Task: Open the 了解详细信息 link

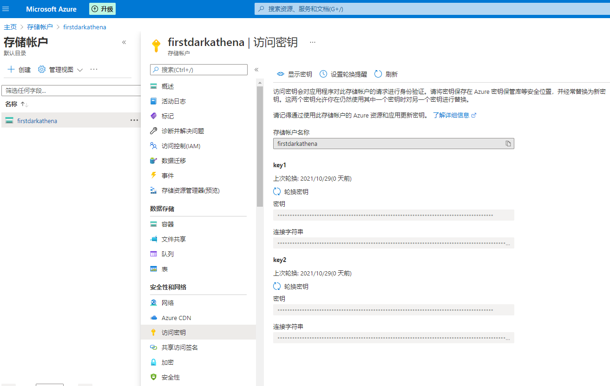Action: coord(454,115)
